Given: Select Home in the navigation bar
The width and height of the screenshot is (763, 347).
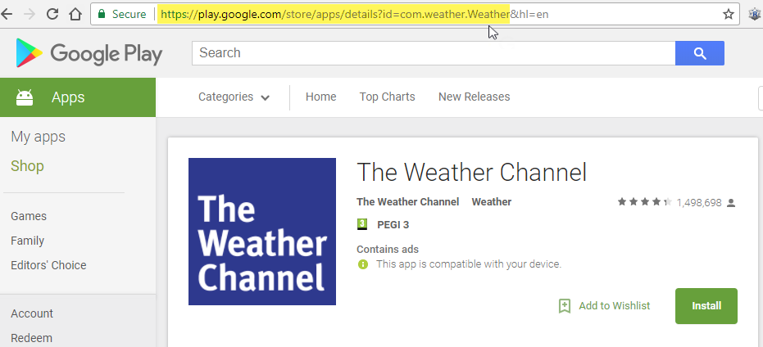Looking at the screenshot, I should click(x=320, y=97).
